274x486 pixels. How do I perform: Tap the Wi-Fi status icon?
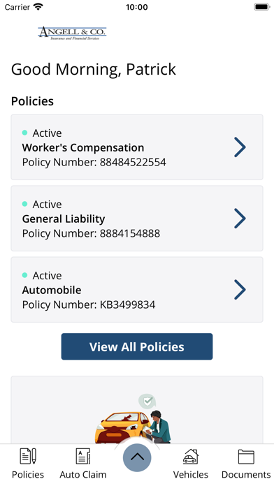38,7
